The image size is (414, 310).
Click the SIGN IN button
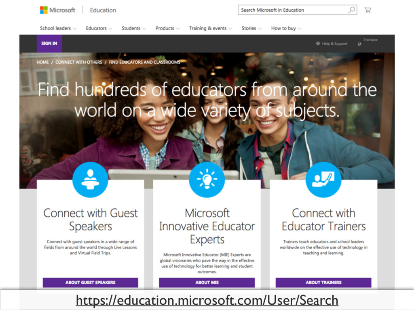[x=49, y=44]
